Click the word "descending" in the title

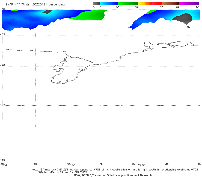pyautogui.click(x=57, y=5)
